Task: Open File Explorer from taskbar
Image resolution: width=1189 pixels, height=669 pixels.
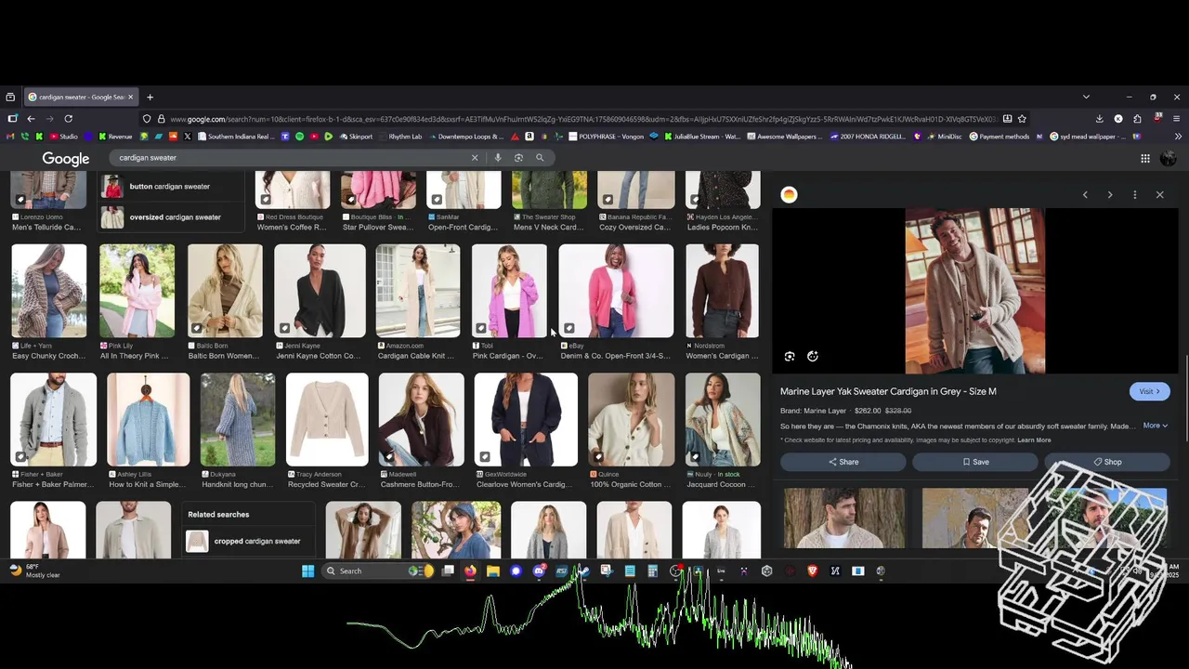Action: tap(493, 571)
